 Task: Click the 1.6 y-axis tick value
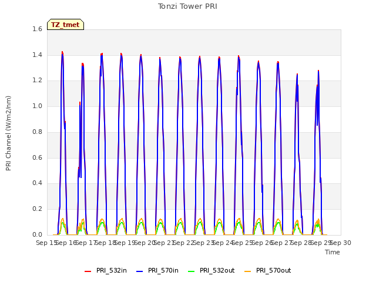coord(37,29)
